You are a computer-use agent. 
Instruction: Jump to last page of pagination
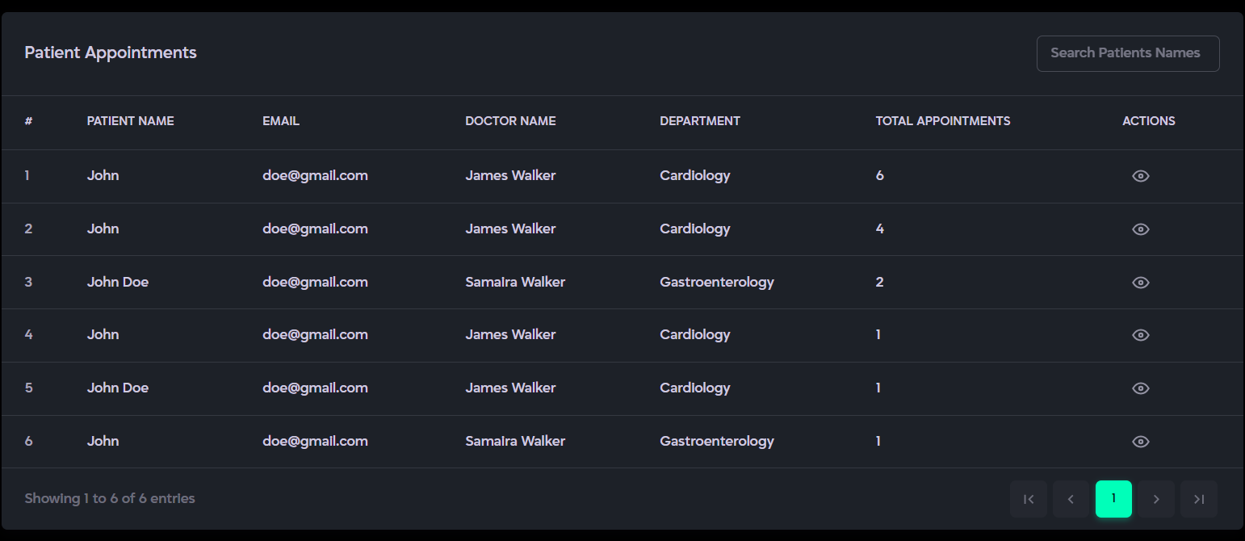(1199, 499)
